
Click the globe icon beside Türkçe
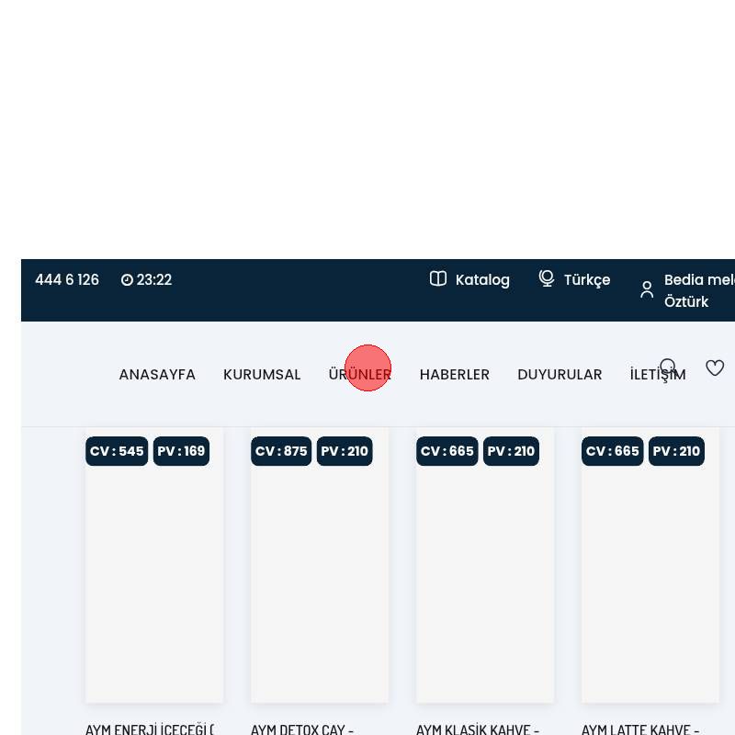547,278
